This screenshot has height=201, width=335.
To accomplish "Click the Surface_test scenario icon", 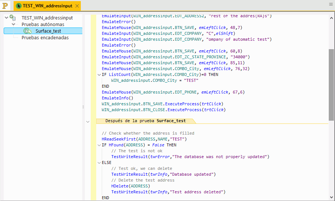I will pos(28,31).
